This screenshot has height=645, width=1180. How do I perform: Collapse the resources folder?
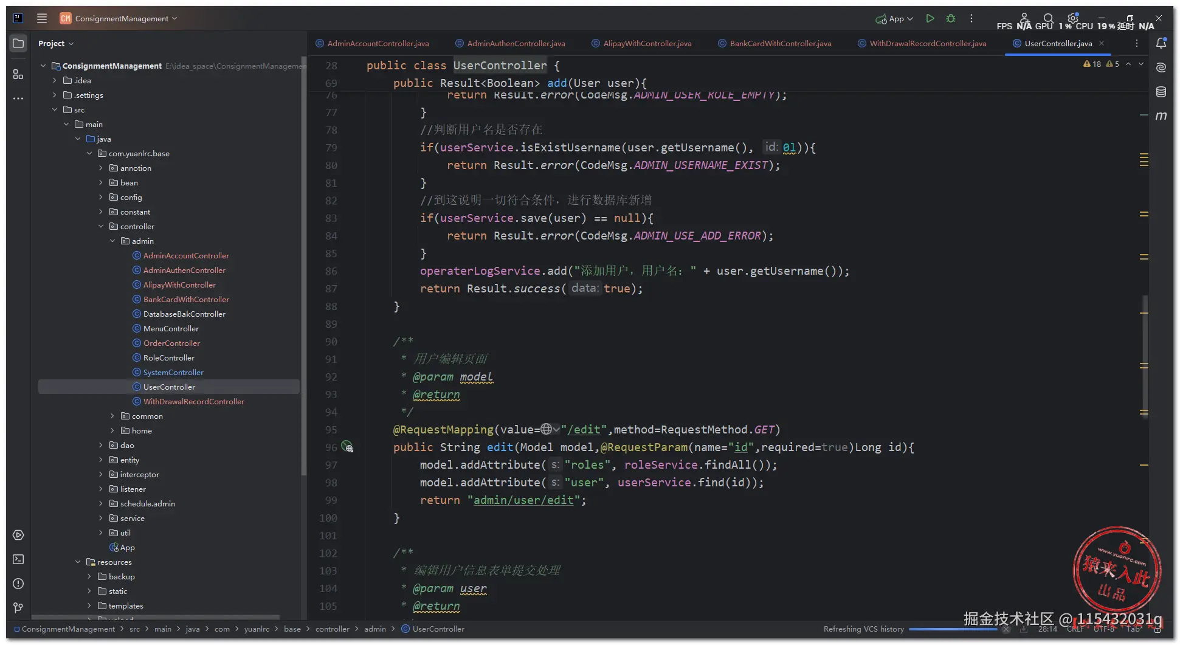(x=78, y=562)
